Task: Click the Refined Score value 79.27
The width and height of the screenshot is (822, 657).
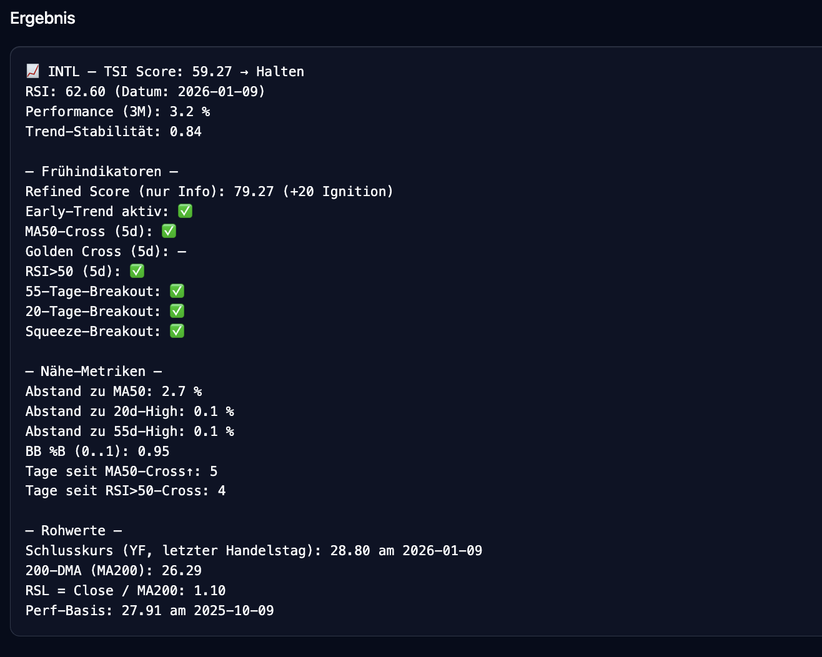Action: 254,191
